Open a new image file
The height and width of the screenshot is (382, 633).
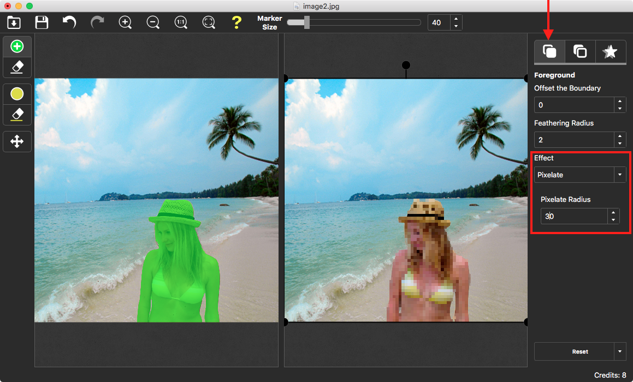[x=14, y=22]
